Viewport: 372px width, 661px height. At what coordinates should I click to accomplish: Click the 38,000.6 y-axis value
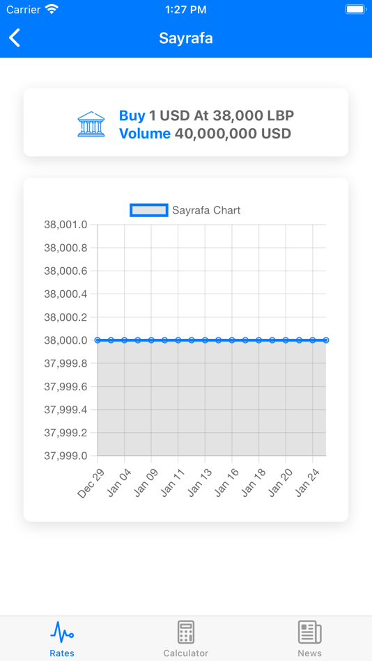pyautogui.click(x=65, y=271)
